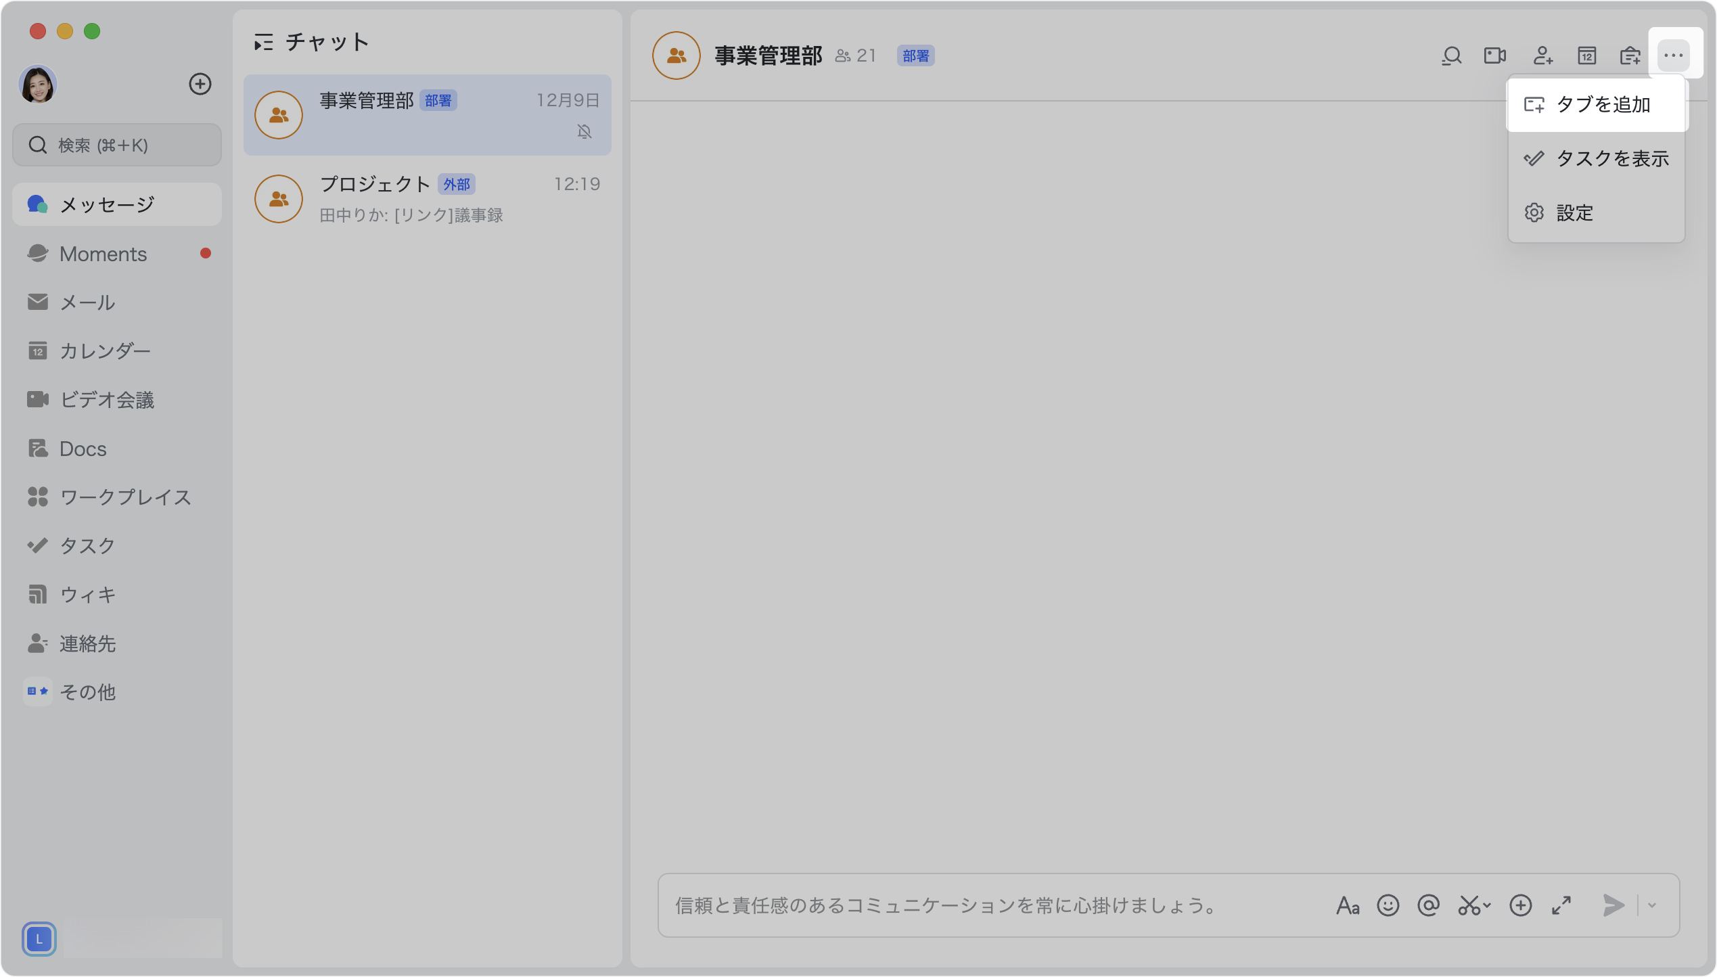Click the @ mention icon

coord(1428,905)
